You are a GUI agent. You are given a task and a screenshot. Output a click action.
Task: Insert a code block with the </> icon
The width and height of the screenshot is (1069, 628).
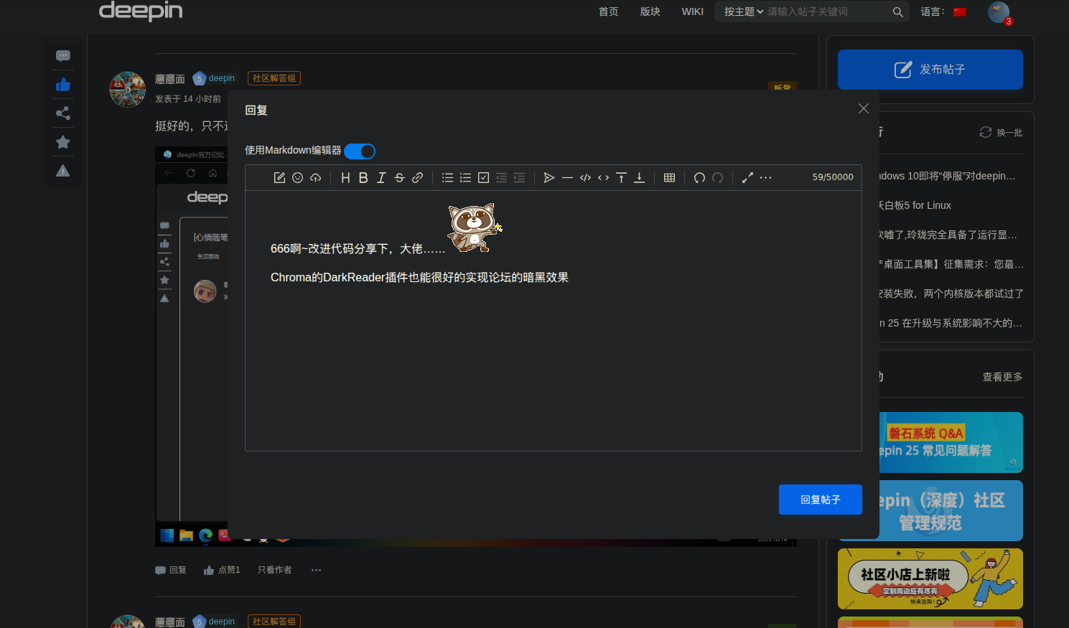click(585, 177)
